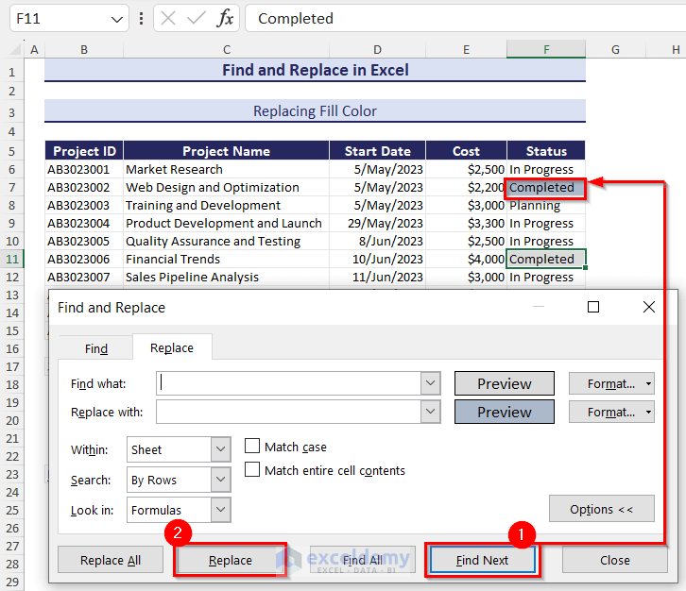Viewport: 686px width, 591px height.
Task: Open the Search dropdown showing By Rows
Action: pyautogui.click(x=220, y=480)
